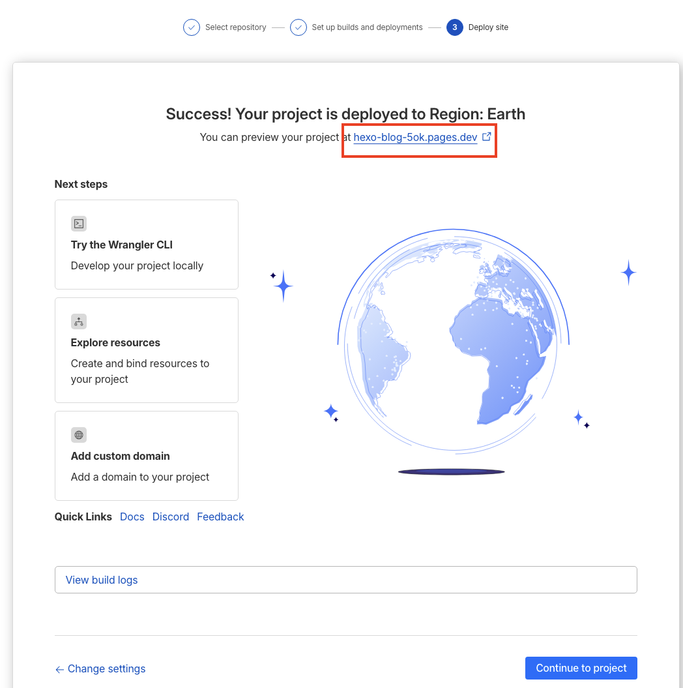Image resolution: width=683 pixels, height=688 pixels.
Task: Open the Feedback quick link
Action: [220, 516]
